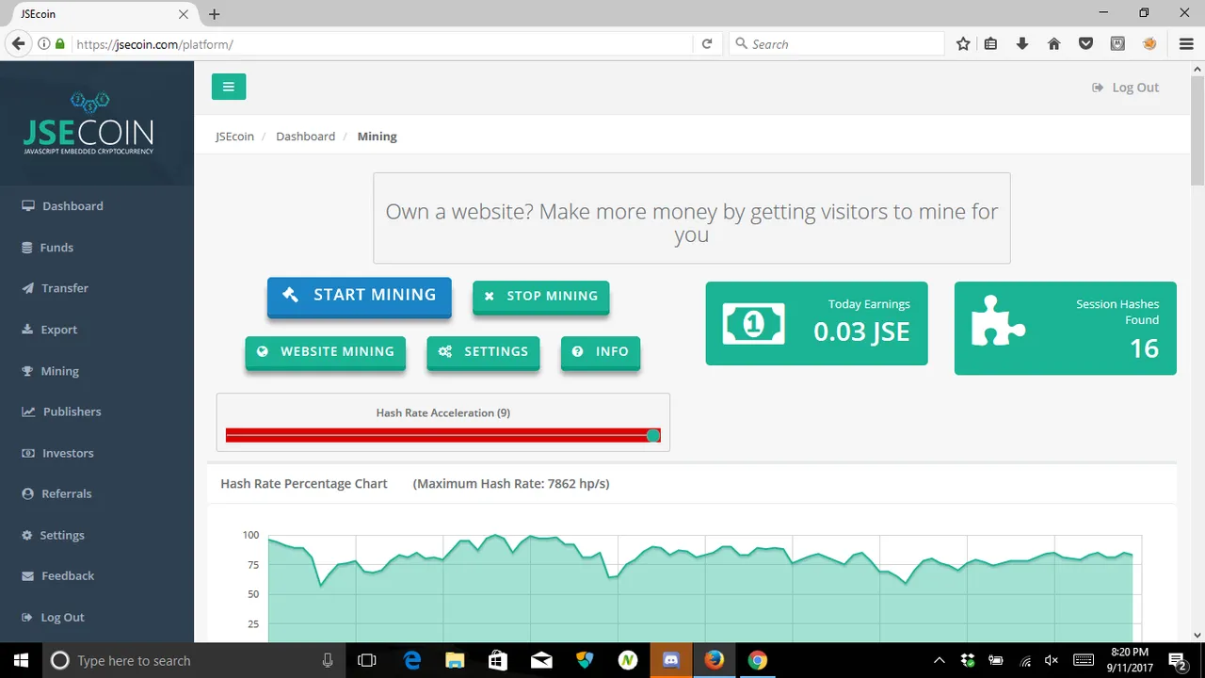Click the Firefox search input field

[837, 44]
